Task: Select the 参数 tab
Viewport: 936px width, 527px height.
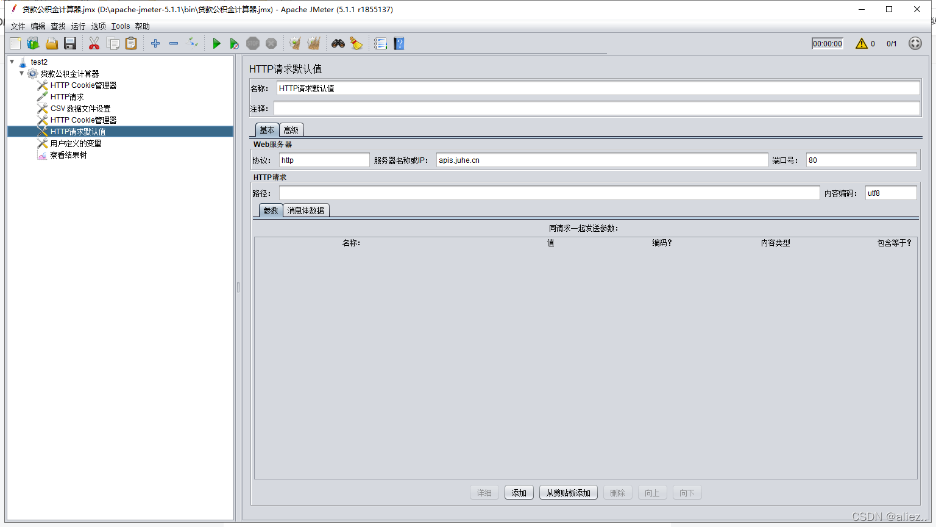Action: (x=271, y=210)
